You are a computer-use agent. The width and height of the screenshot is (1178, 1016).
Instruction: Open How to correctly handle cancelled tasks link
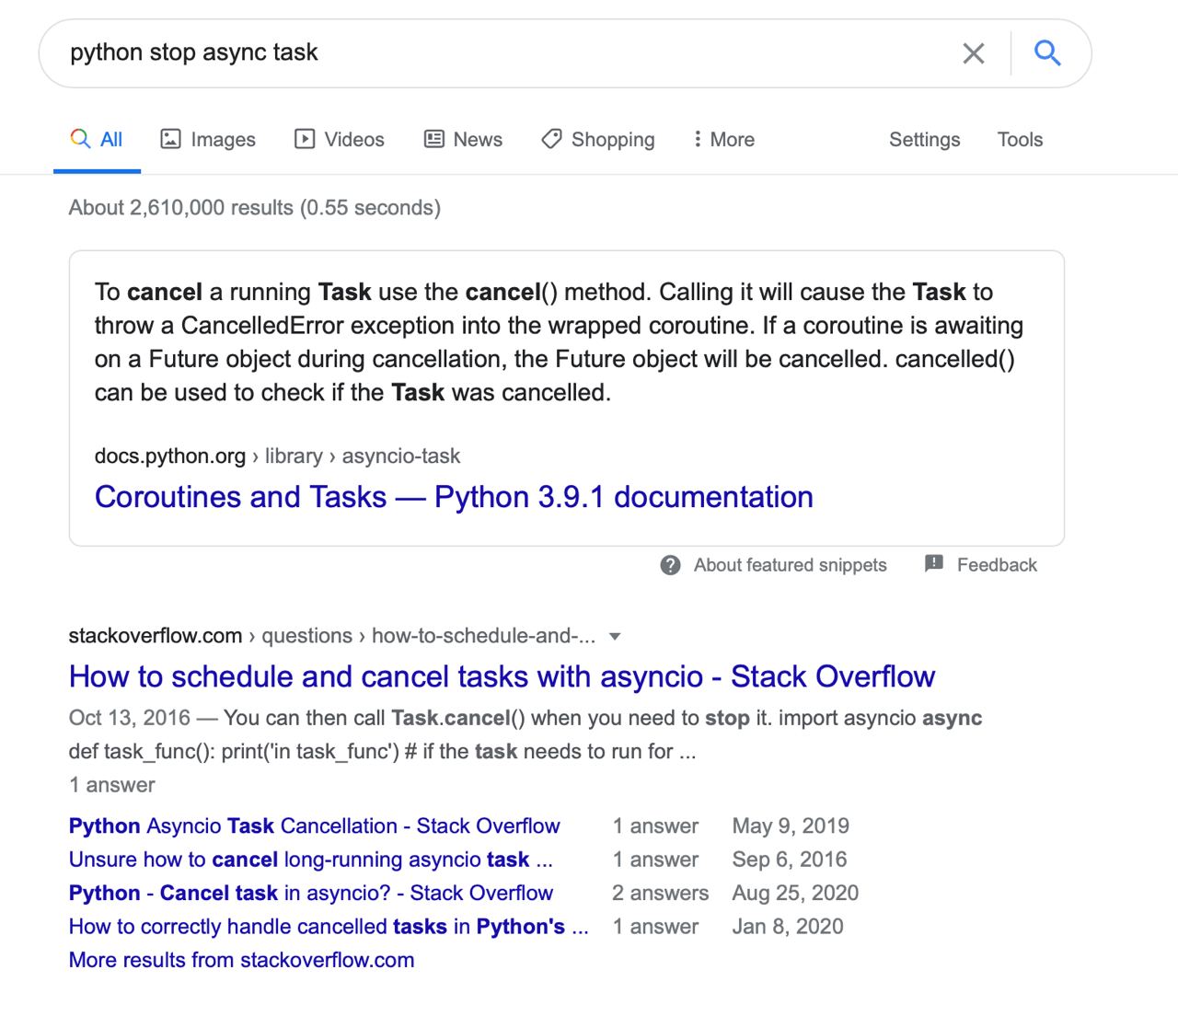(x=329, y=927)
